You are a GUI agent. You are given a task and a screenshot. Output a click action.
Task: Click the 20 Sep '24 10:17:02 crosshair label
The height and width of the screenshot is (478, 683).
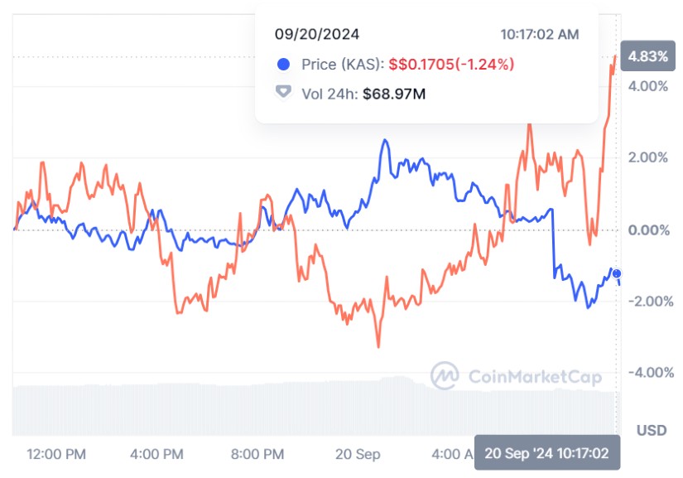click(x=547, y=454)
